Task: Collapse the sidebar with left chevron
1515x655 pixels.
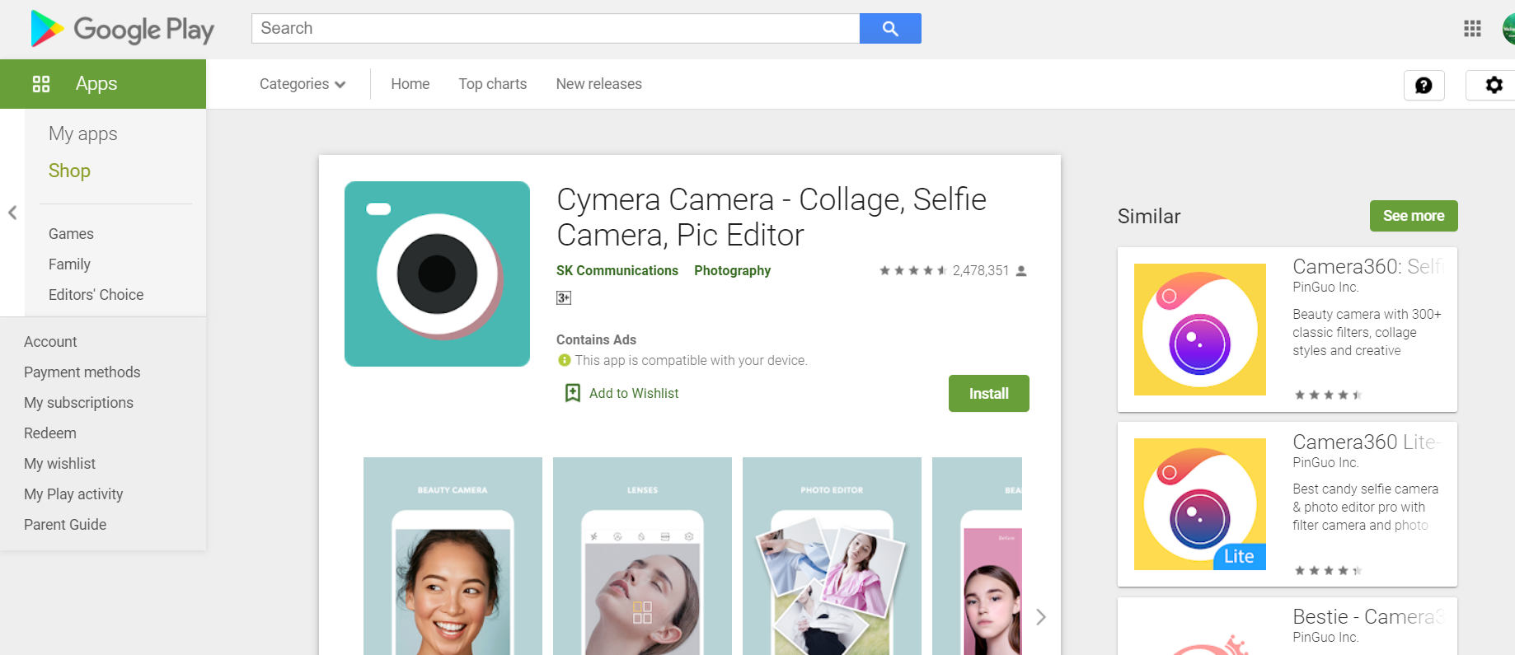Action: point(12,213)
